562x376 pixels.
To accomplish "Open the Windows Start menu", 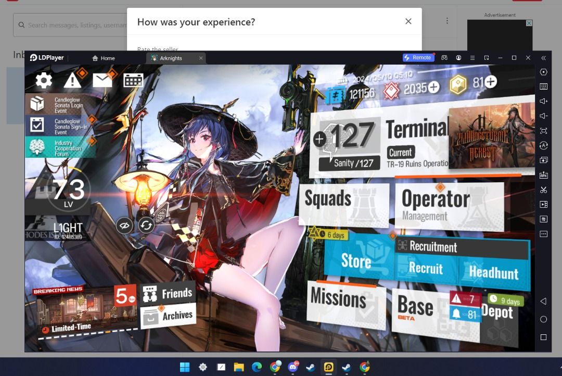I will [185, 367].
